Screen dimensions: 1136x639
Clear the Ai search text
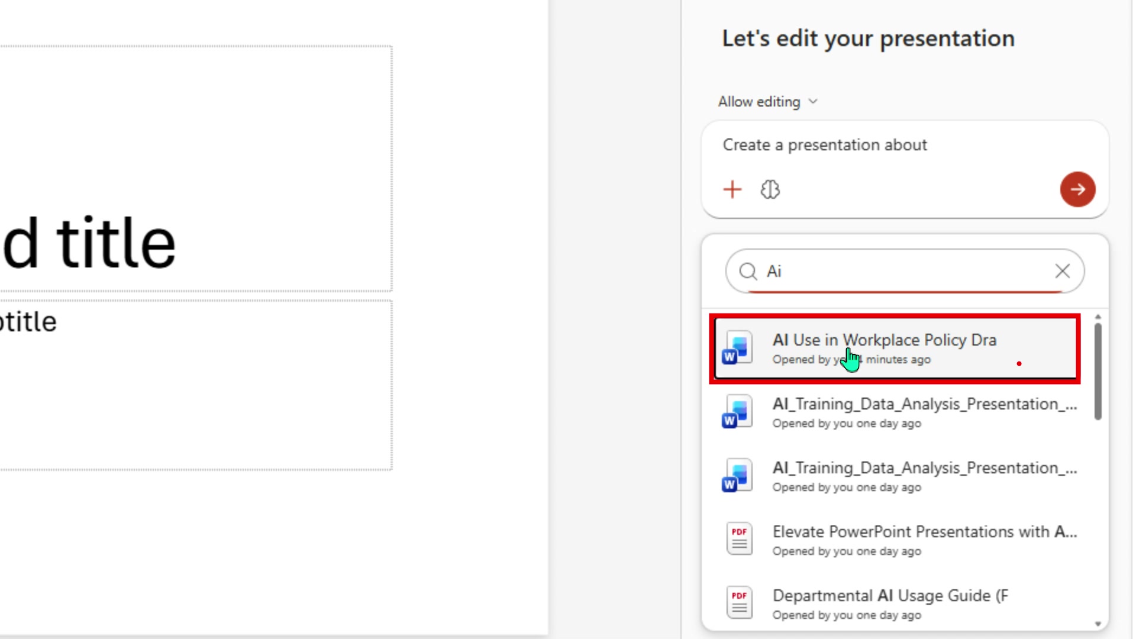pos(1062,271)
